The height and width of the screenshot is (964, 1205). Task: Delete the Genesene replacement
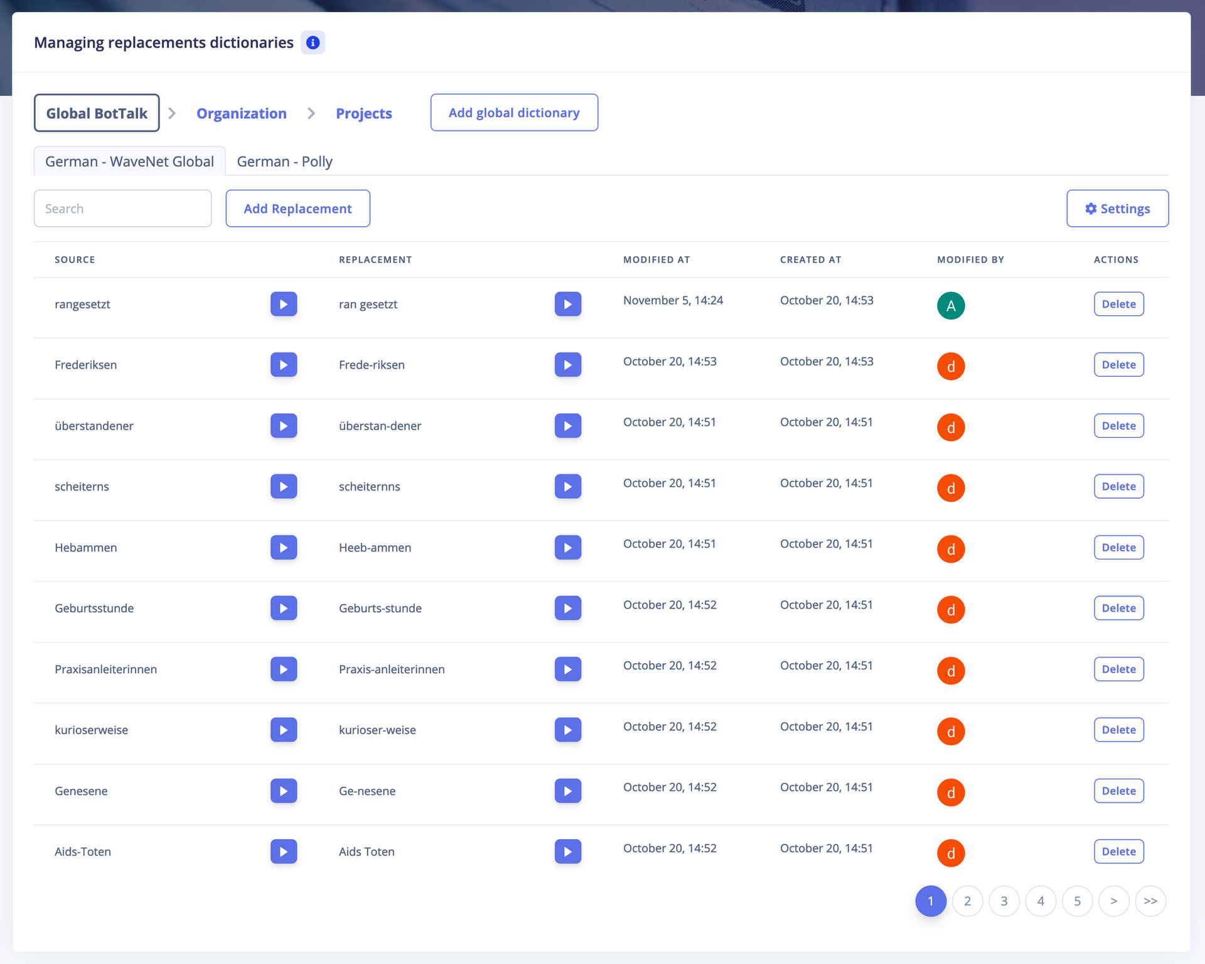click(x=1118, y=791)
